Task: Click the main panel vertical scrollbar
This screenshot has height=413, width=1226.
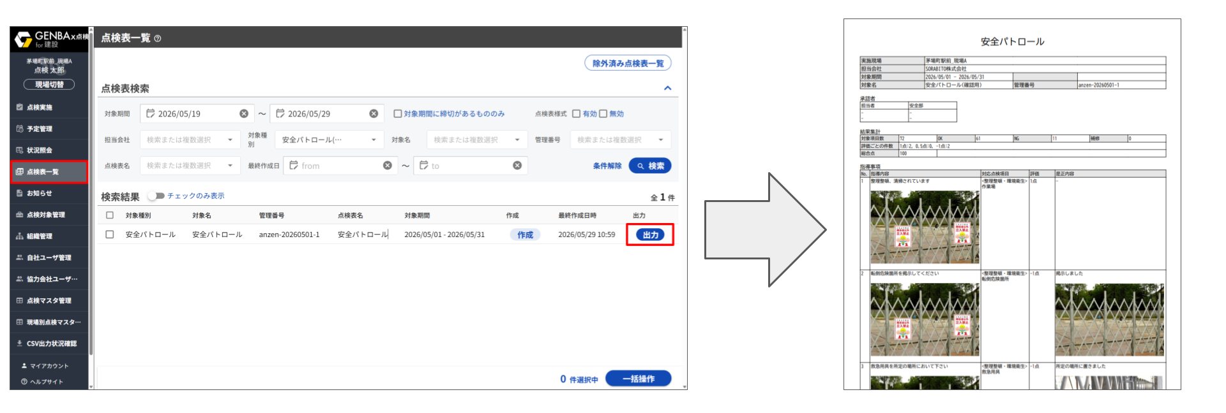Action: [x=685, y=207]
